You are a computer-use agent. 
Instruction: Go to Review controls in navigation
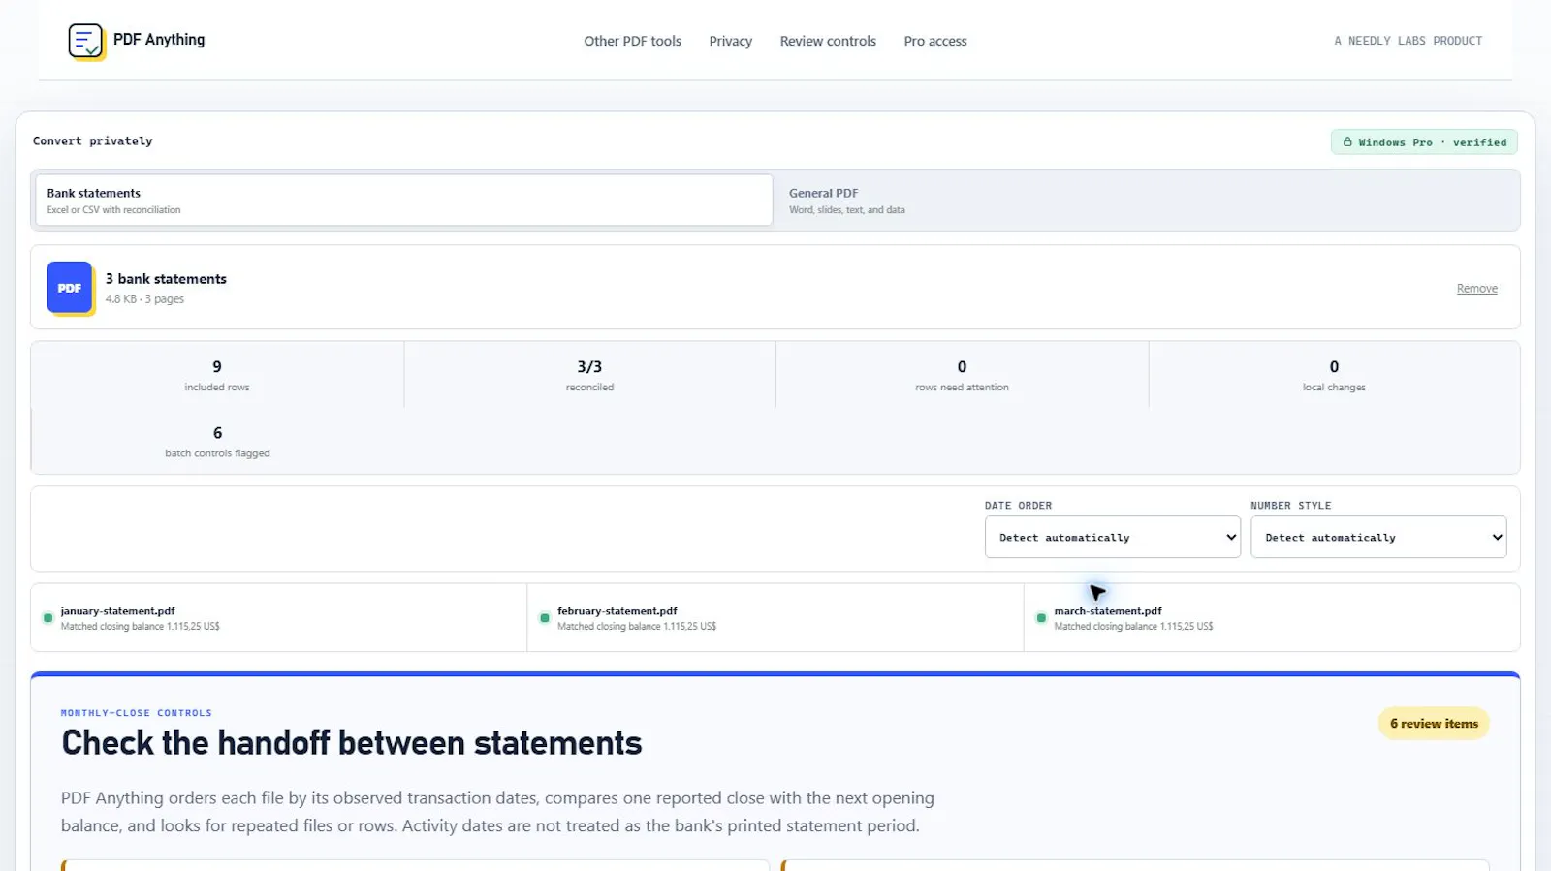[x=828, y=41]
